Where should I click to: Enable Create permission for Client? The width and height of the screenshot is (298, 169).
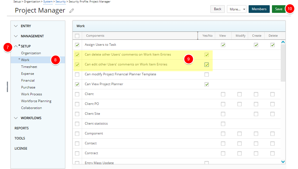[256, 94]
